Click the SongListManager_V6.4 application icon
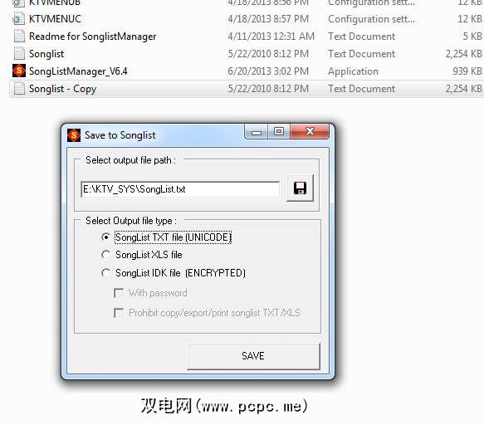The width and height of the screenshot is (484, 425). [19, 71]
